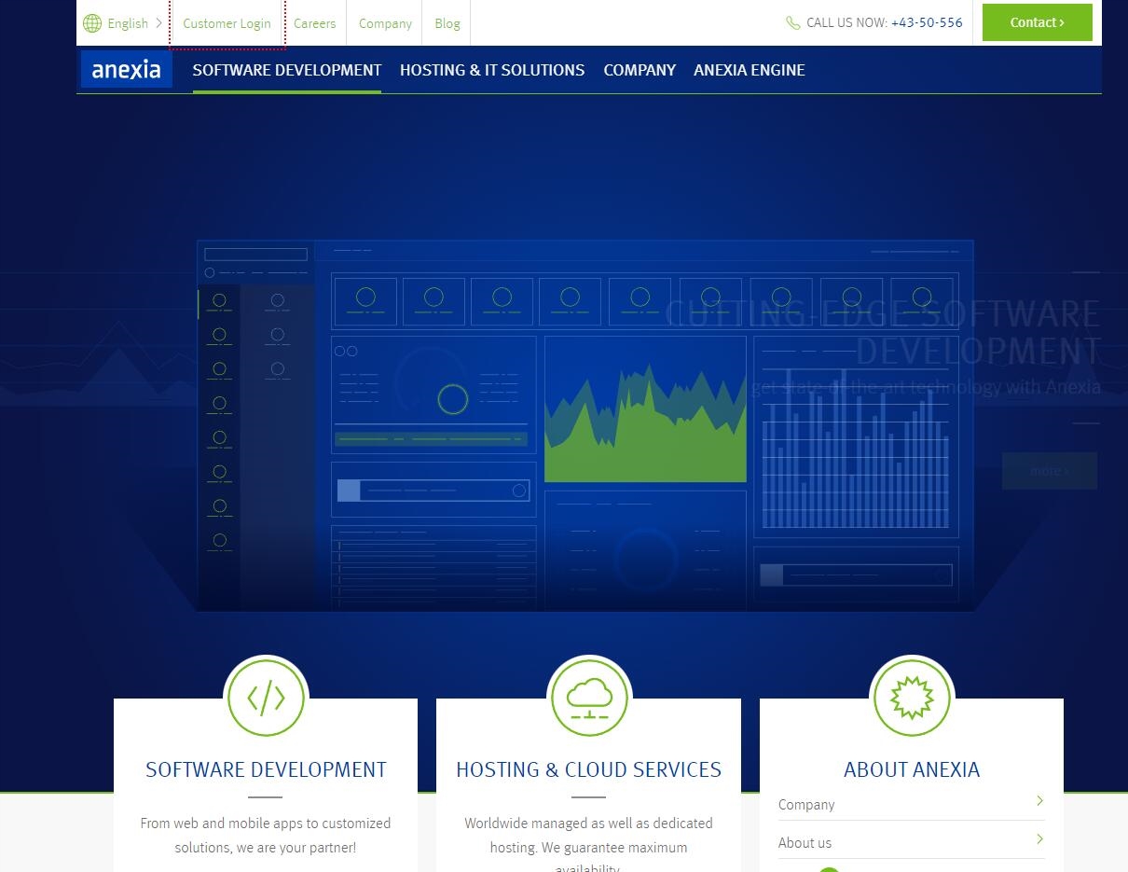
Task: Click the anexia logo
Action: point(127,69)
